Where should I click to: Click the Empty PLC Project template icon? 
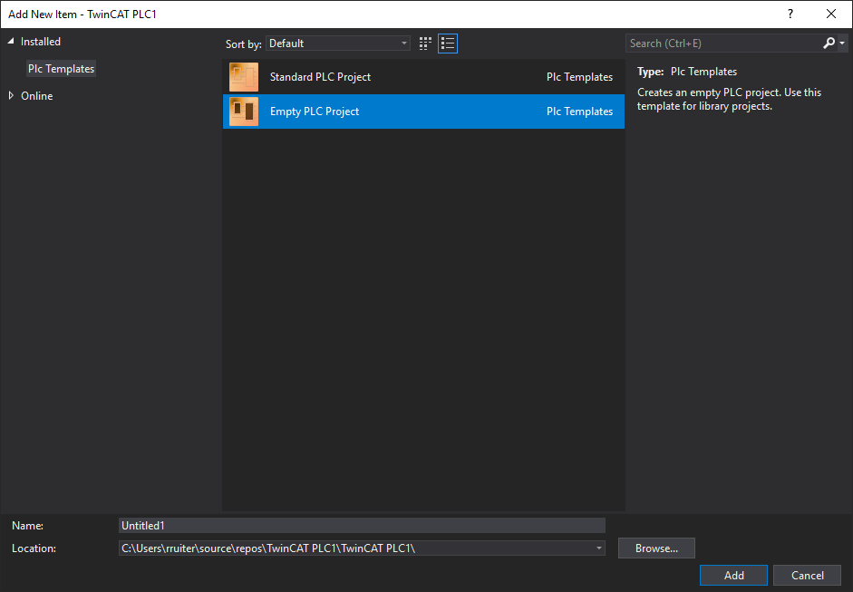click(244, 112)
